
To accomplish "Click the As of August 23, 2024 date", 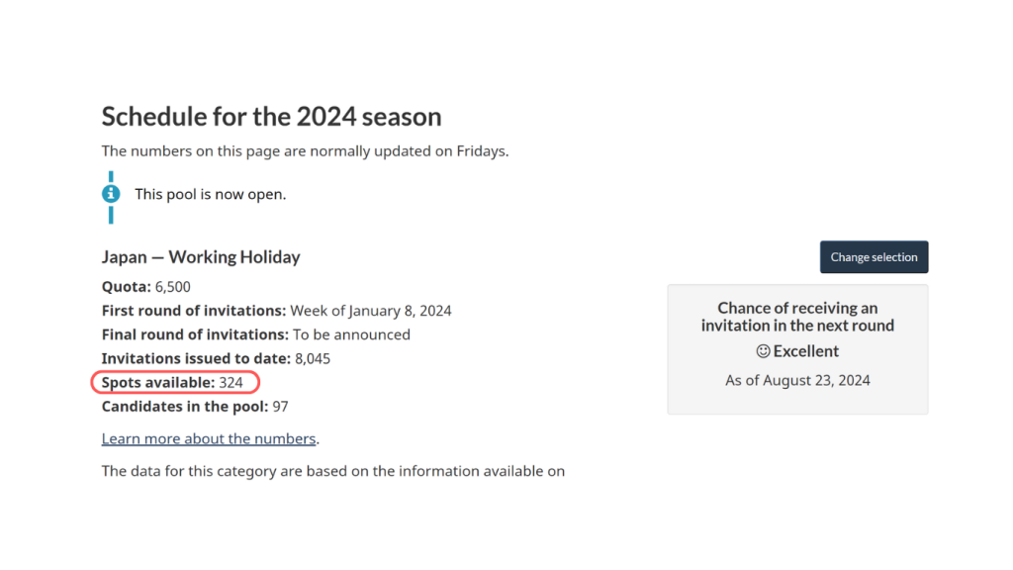I will (797, 380).
